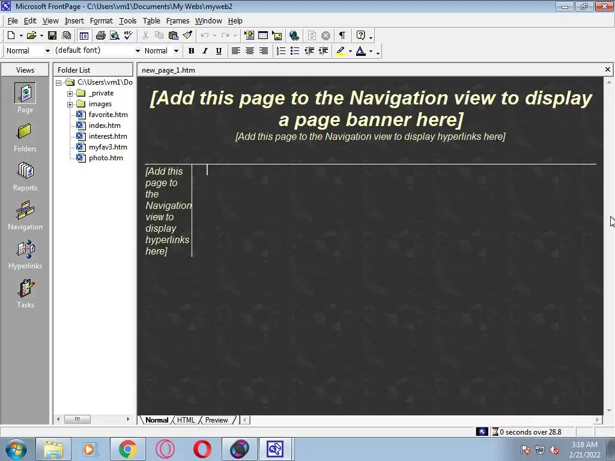Image resolution: width=615 pixels, height=461 pixels.
Task: Open the Format menu
Action: (x=101, y=21)
